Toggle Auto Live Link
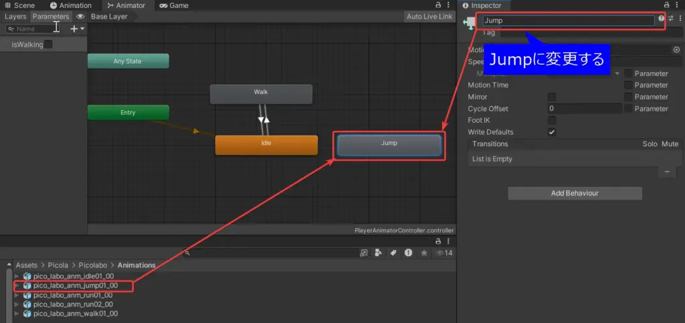Image resolution: width=685 pixels, height=323 pixels. (x=429, y=17)
